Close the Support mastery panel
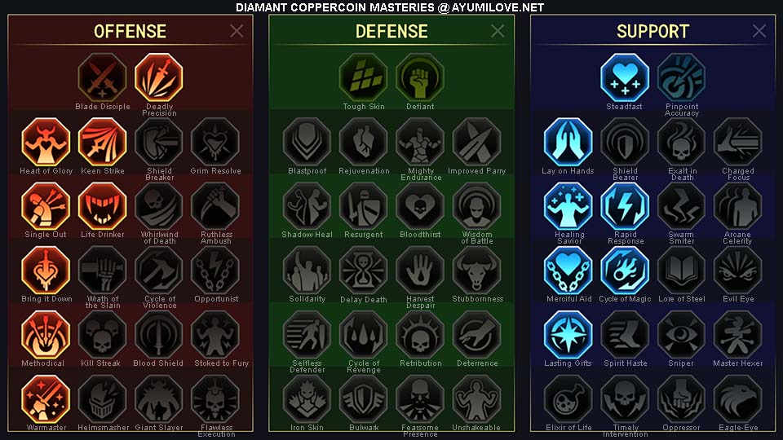The width and height of the screenshot is (783, 440). 759,31
